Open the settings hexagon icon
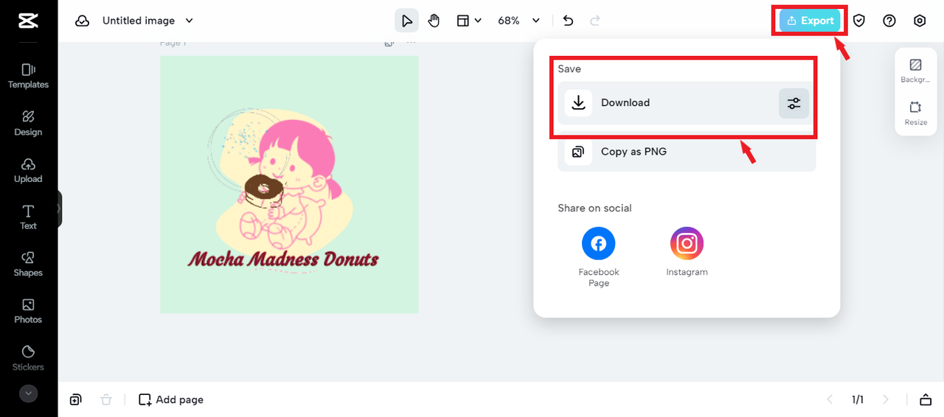944x417 pixels. (920, 21)
